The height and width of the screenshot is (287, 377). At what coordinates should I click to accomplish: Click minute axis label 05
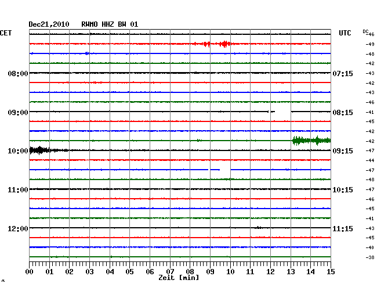point(129,272)
